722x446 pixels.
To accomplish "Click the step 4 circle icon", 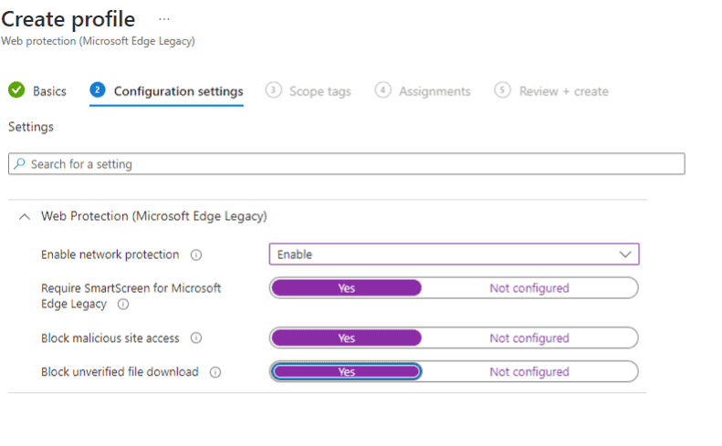I will tap(382, 89).
